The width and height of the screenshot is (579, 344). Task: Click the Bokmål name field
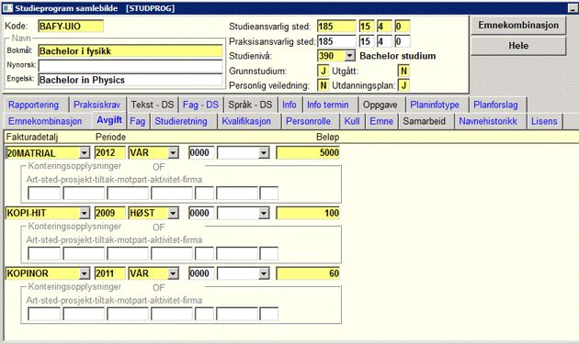[x=131, y=50]
